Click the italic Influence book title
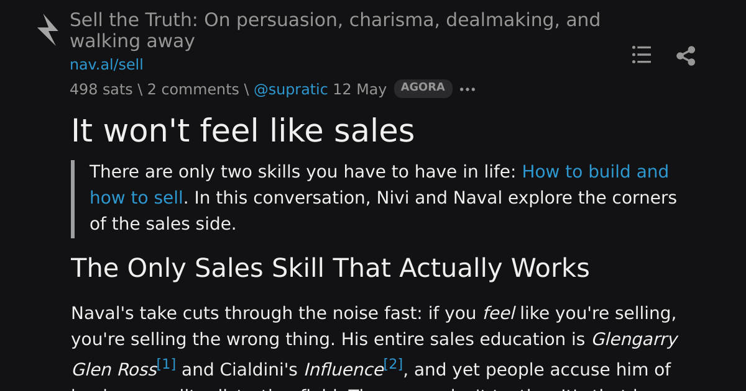Viewport: 746px width, 391px height. pyautogui.click(x=344, y=370)
